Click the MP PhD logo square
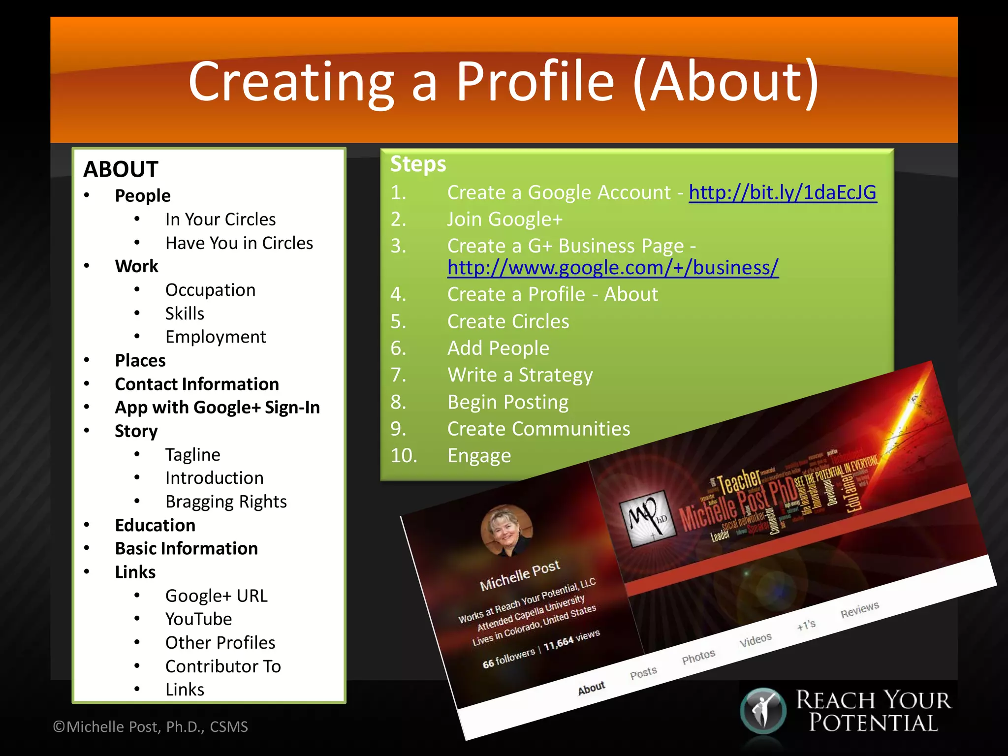Viewport: 1008px width, 756px height. [647, 518]
